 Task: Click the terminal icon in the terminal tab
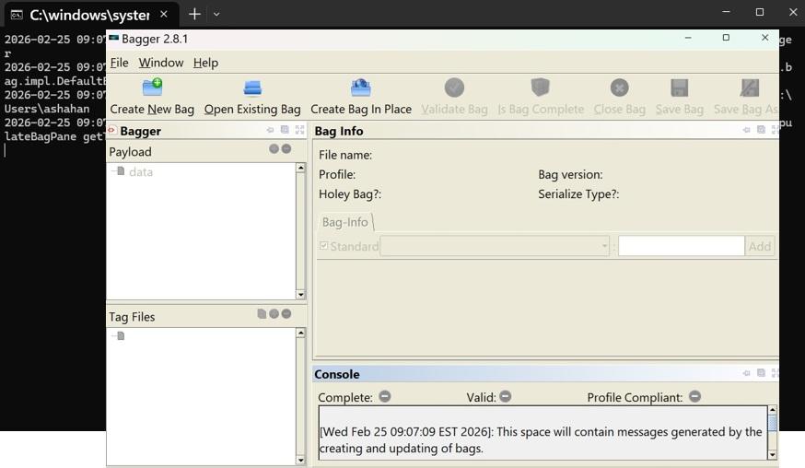tap(17, 15)
